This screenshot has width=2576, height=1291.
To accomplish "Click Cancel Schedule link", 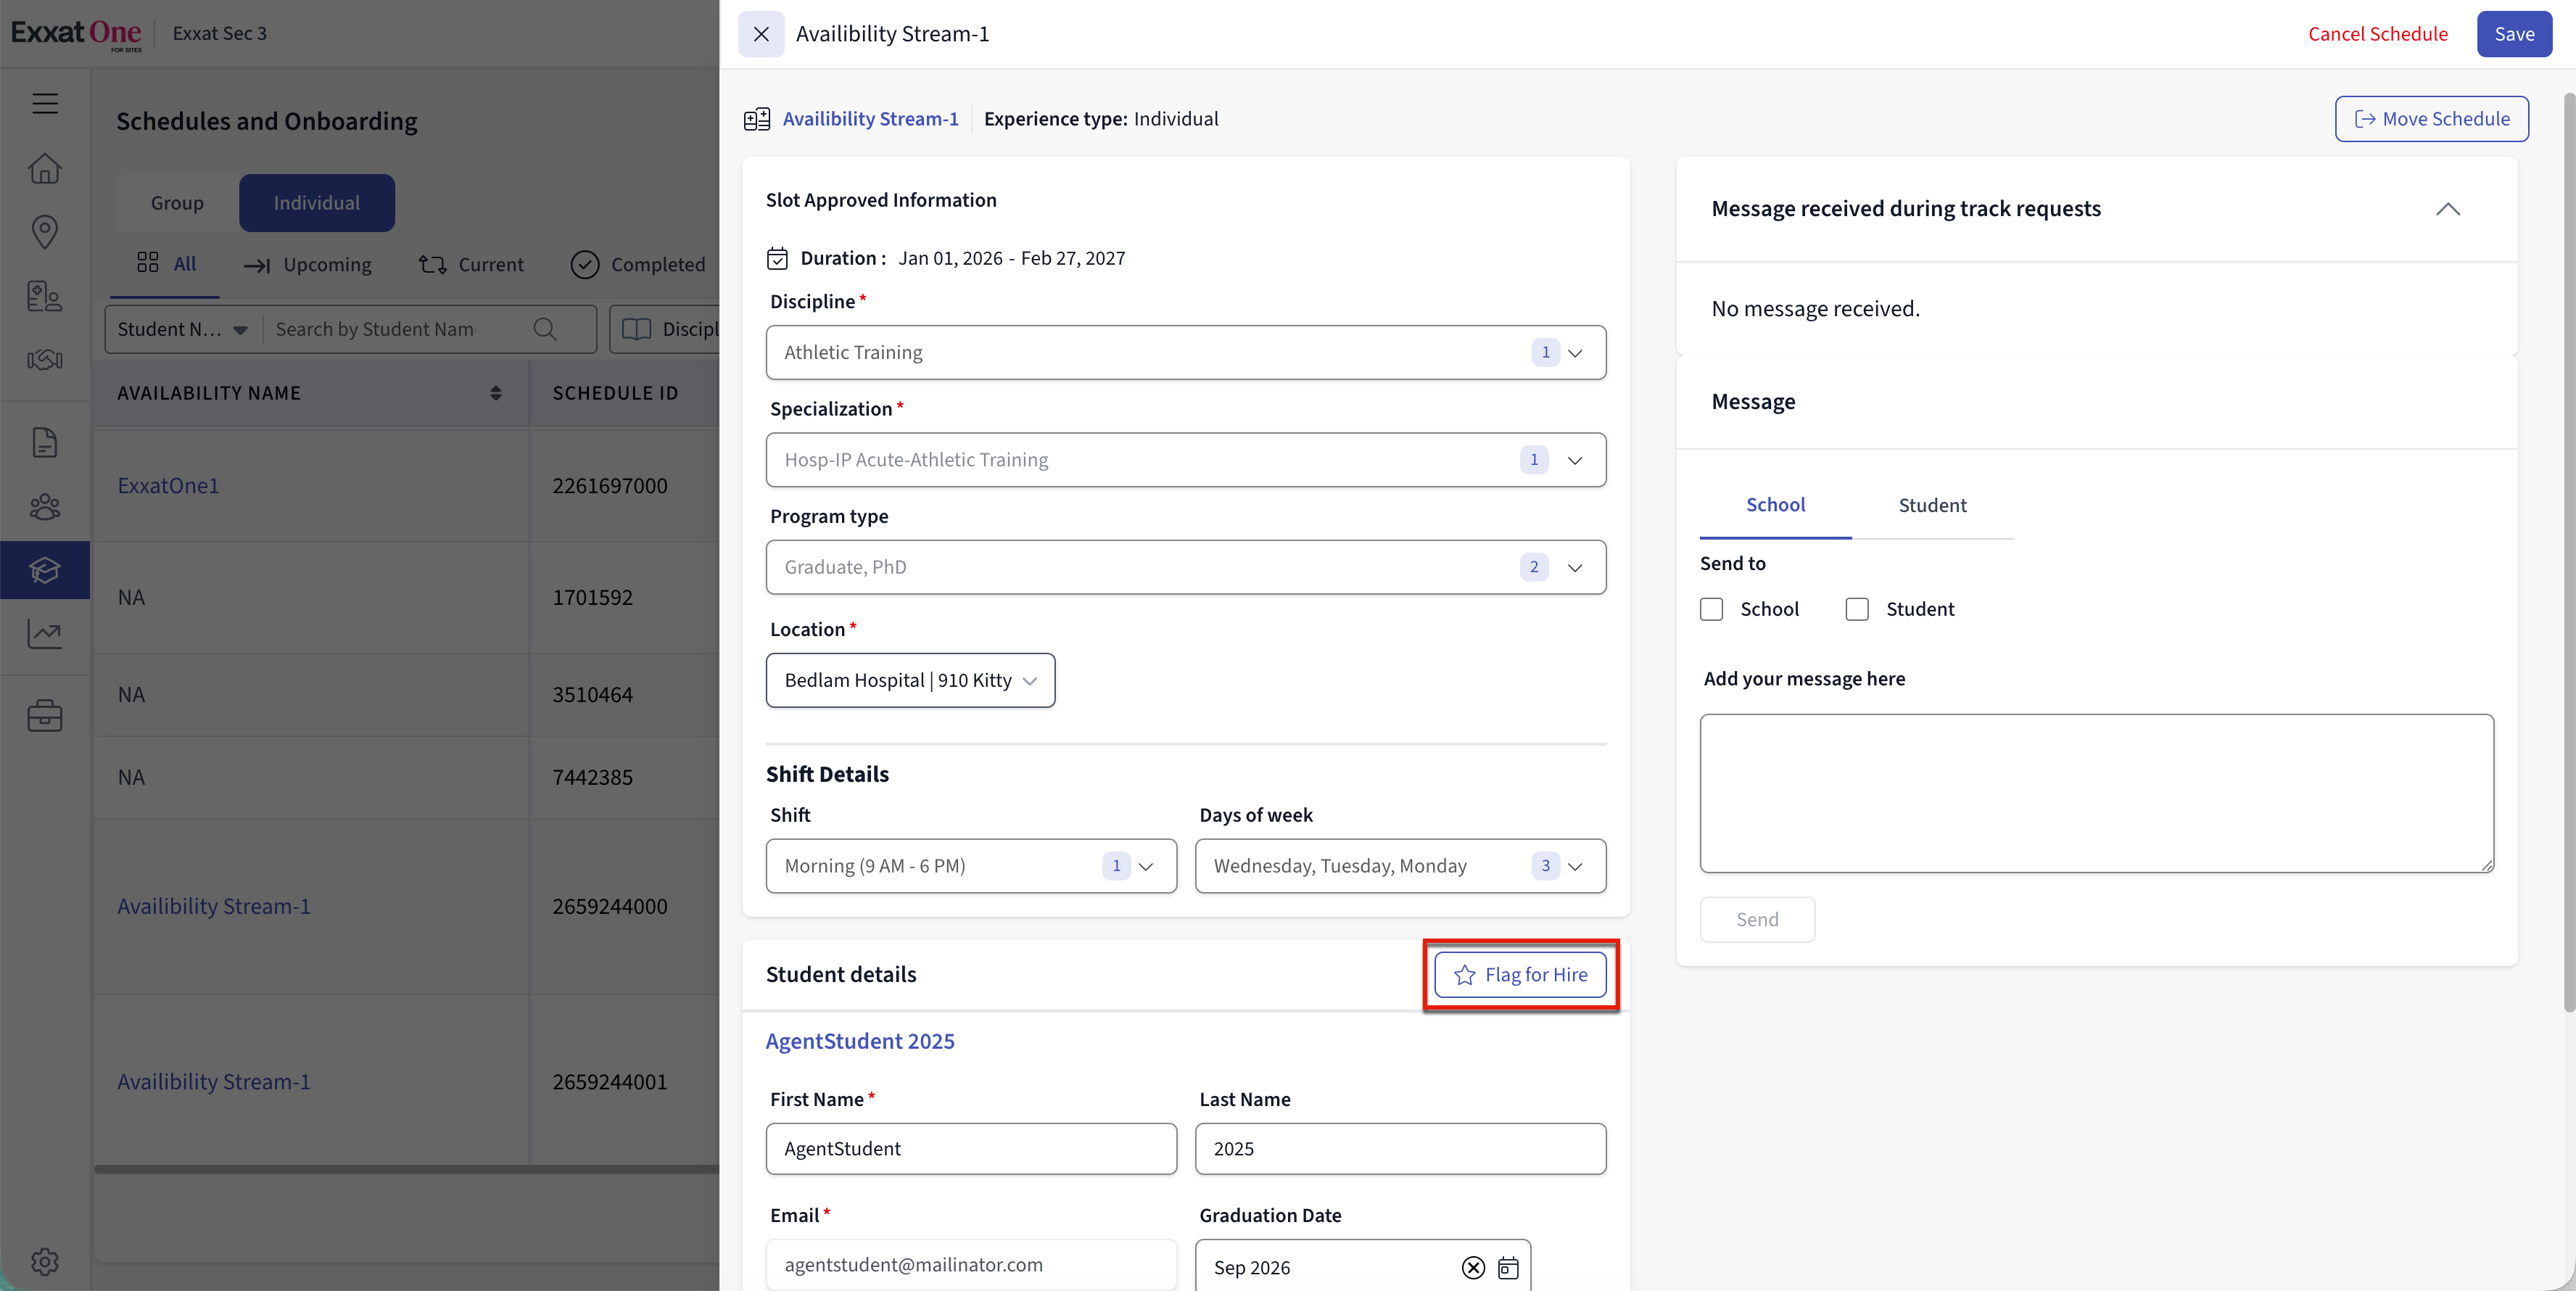I will 2377,34.
